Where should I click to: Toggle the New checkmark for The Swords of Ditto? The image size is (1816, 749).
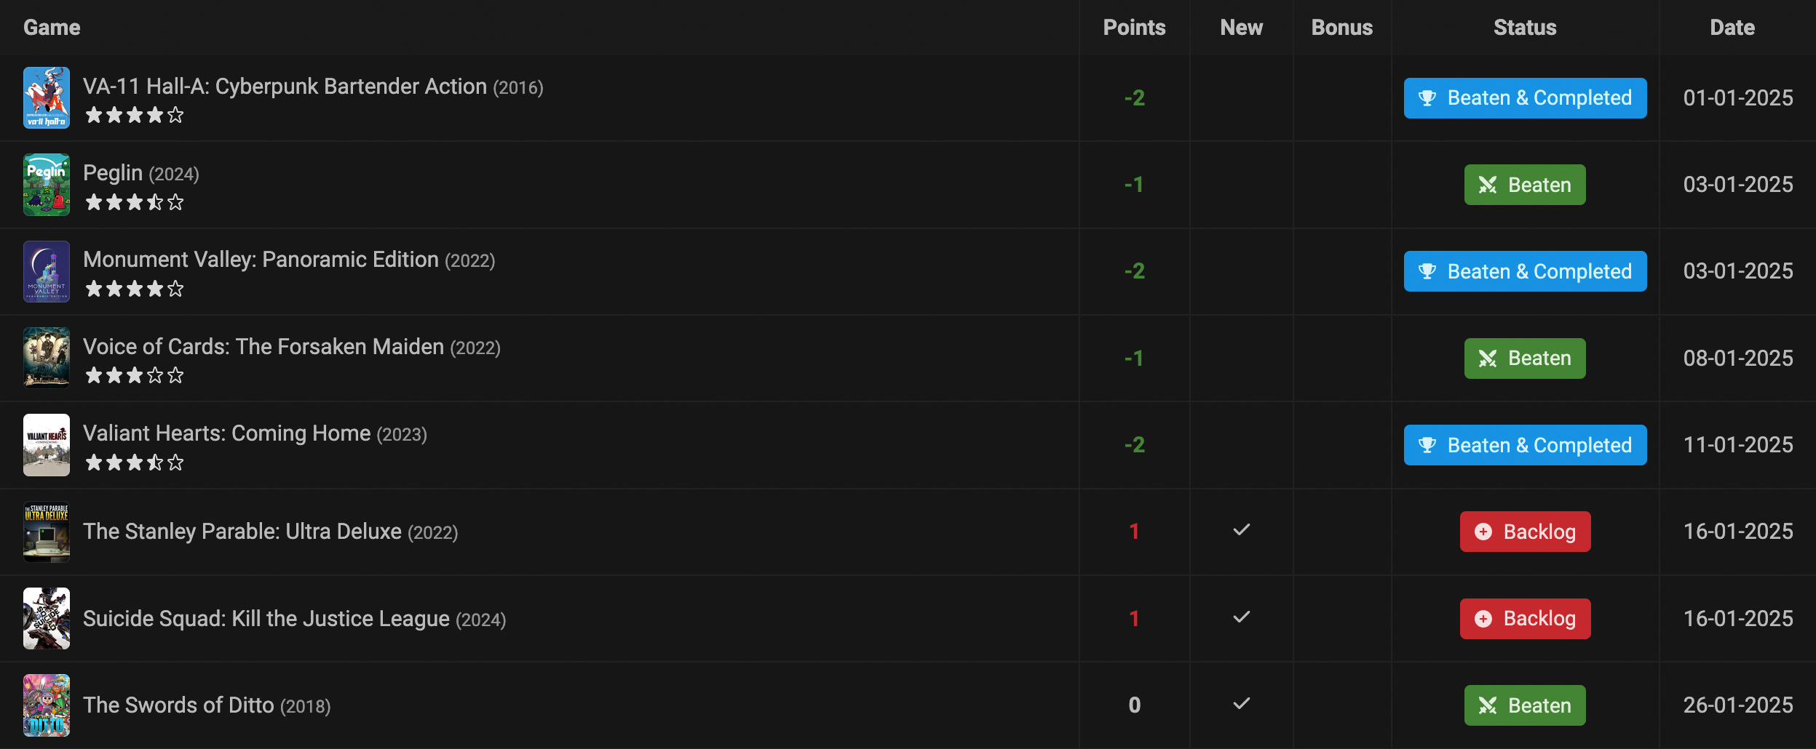(1242, 704)
